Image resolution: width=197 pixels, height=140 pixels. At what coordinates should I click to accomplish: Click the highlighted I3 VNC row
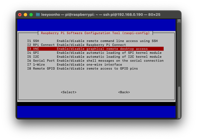95,49
